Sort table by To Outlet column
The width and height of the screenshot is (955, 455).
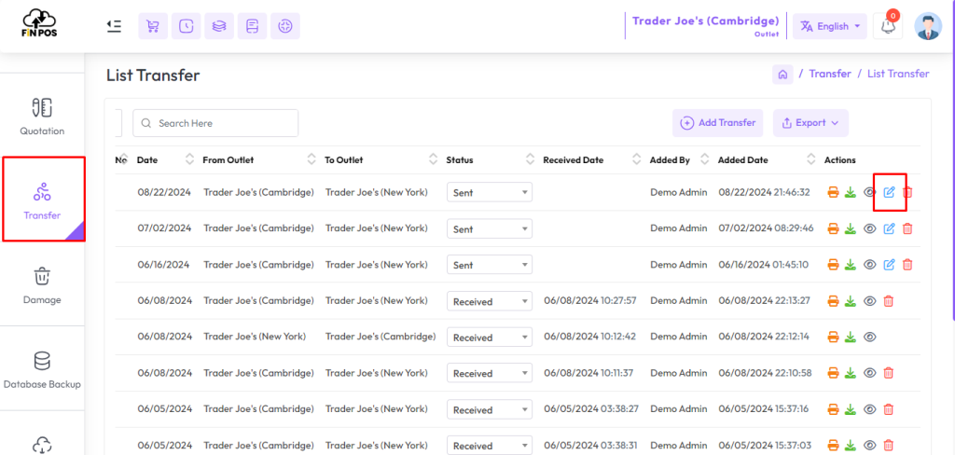pos(434,159)
